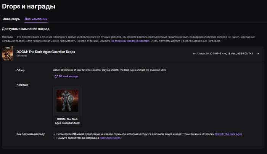
Task: Select the Все кампании tab
Action: (36, 19)
